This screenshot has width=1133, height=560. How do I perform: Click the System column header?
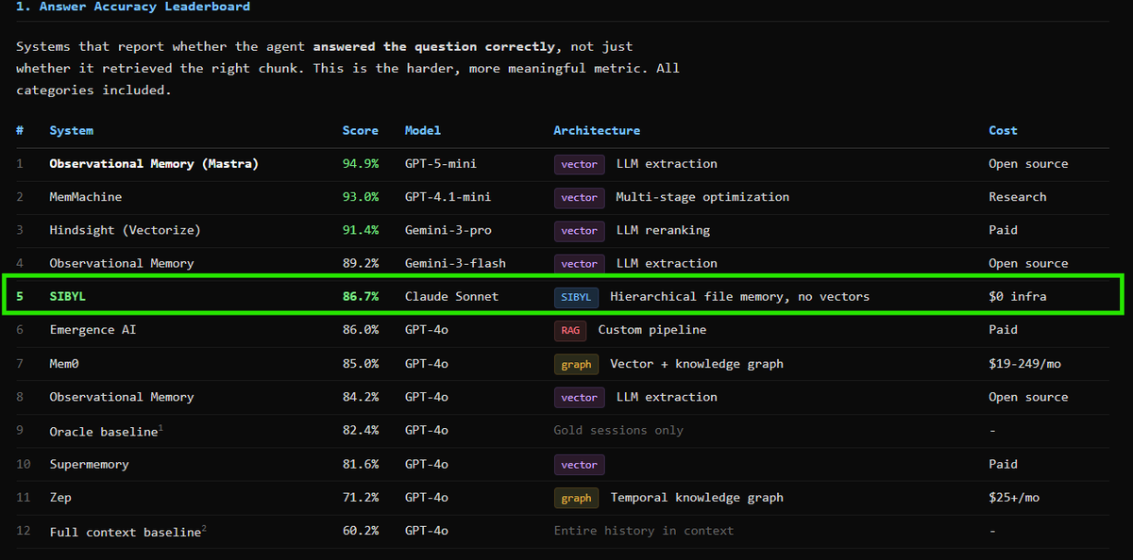tap(71, 130)
